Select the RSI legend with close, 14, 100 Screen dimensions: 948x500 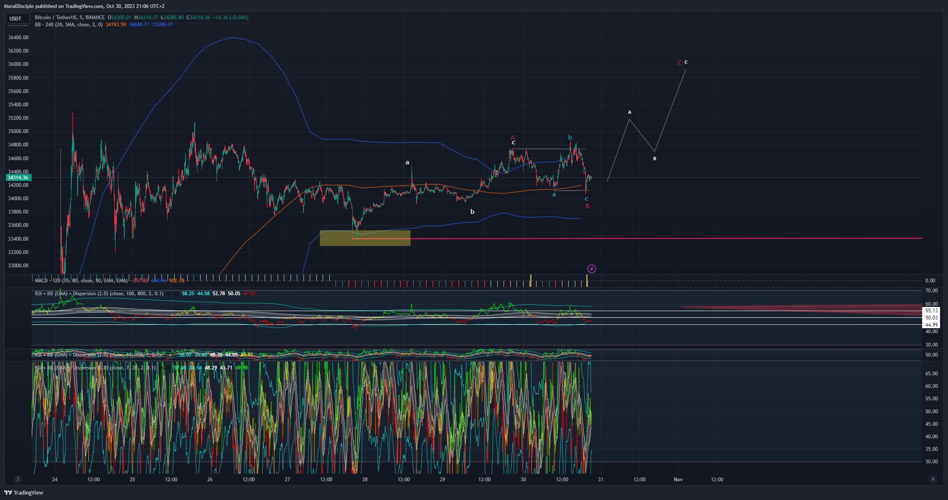click(98, 355)
